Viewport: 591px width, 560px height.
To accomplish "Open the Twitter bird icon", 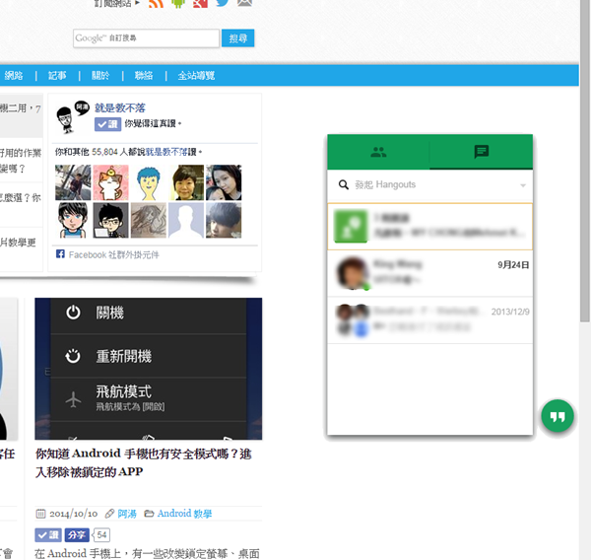I will 223,3.
